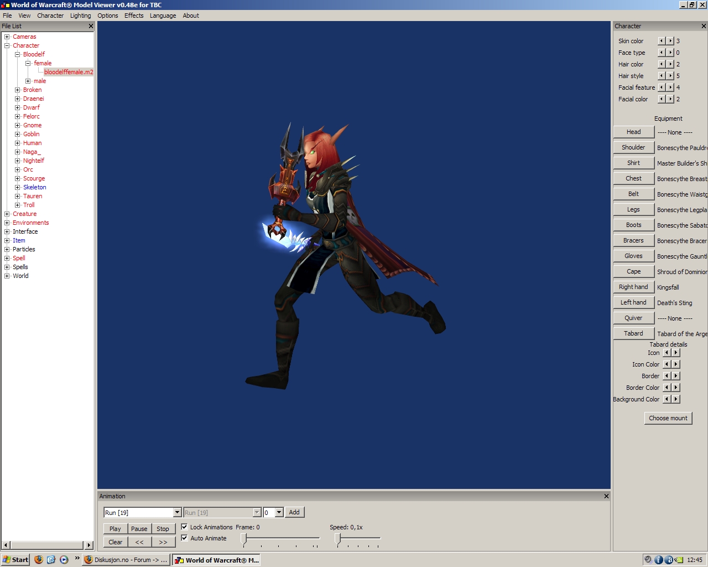Increase Skin color with right arrow
708x567 pixels.
(670, 41)
